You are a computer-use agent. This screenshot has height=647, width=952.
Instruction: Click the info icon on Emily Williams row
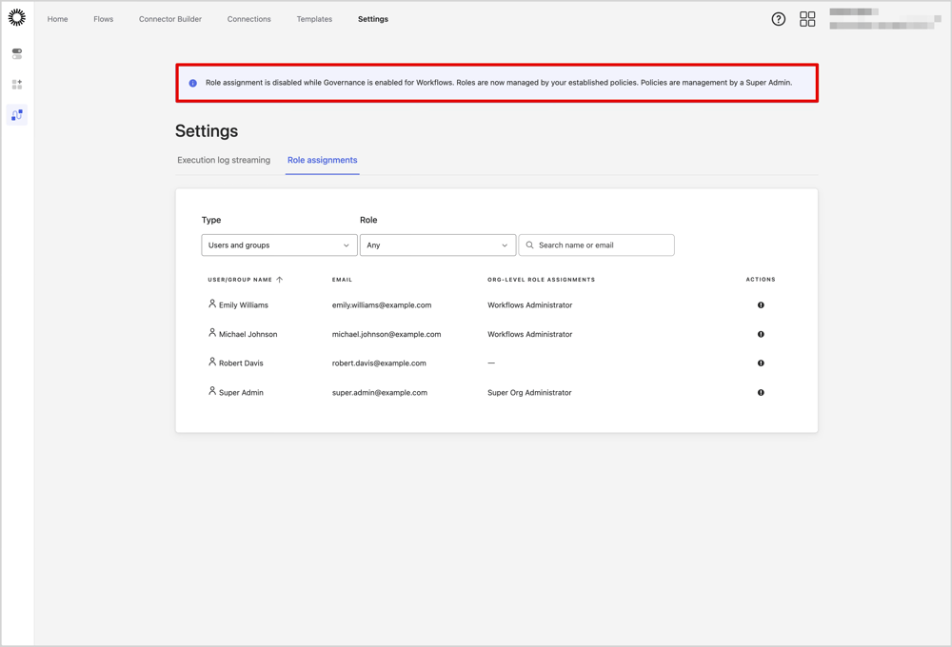point(761,304)
